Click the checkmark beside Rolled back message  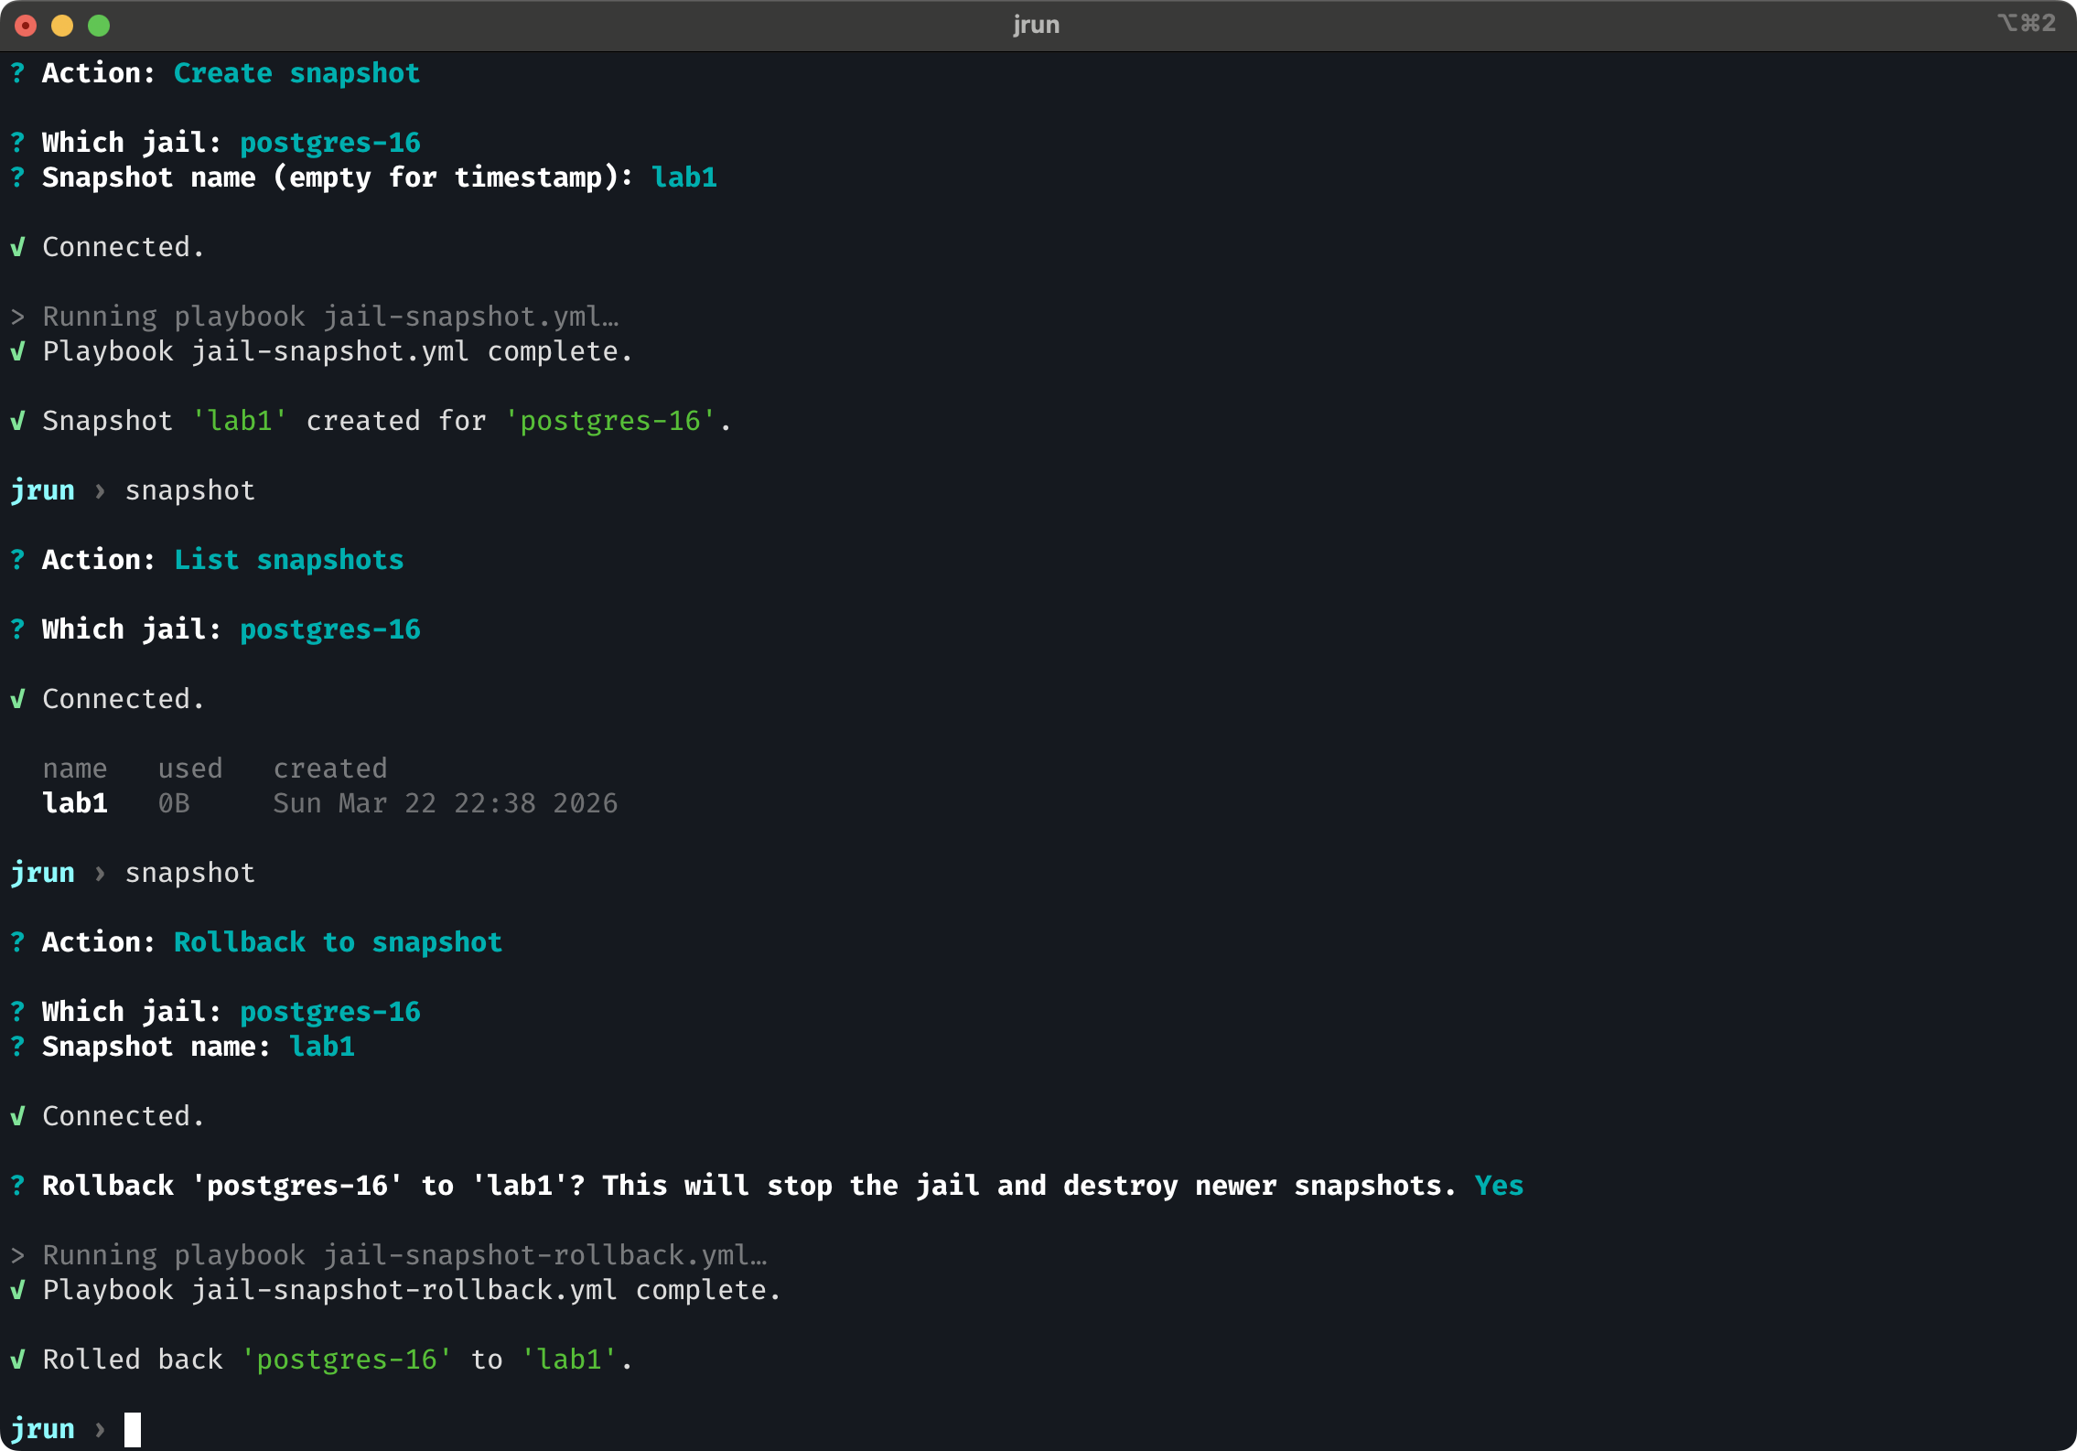17,1360
